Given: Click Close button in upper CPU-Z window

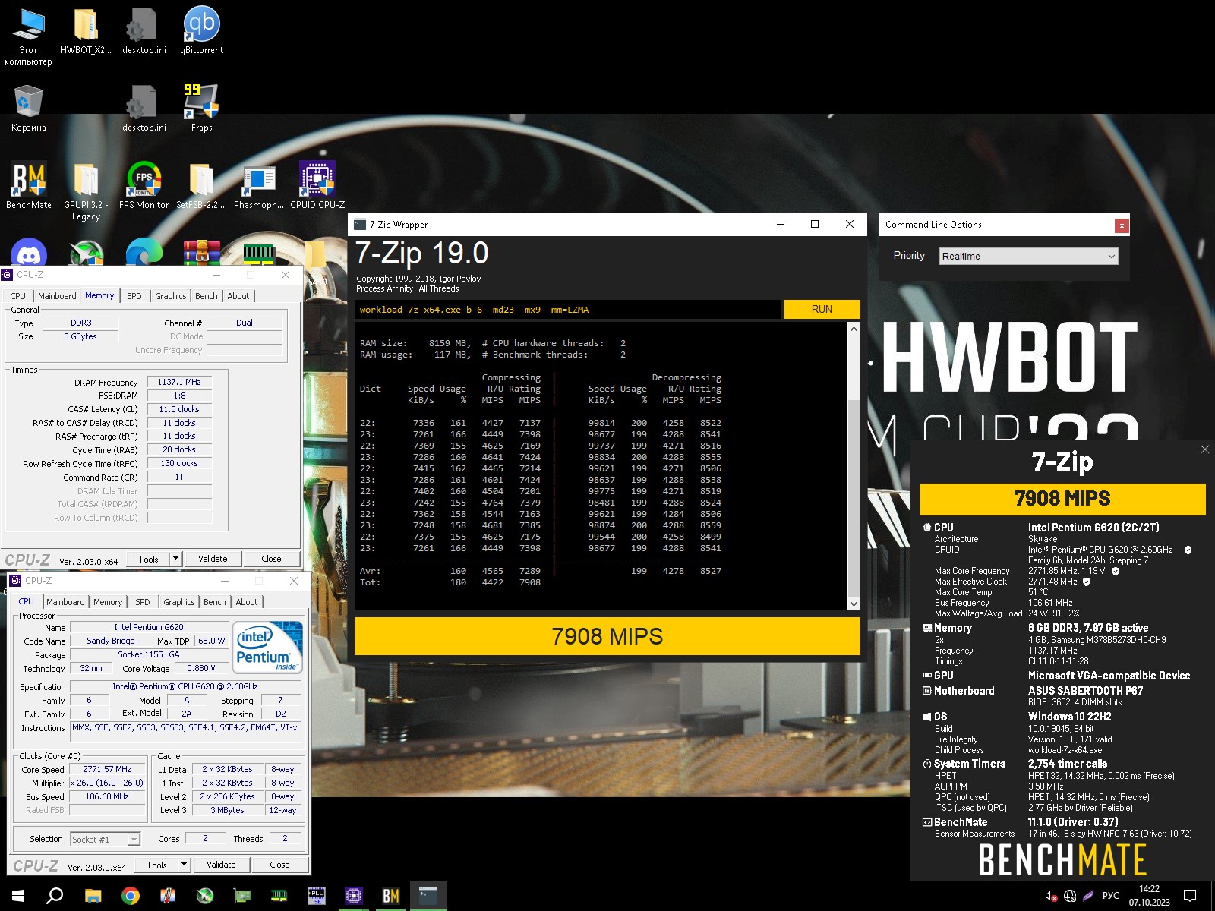Looking at the screenshot, I should point(271,559).
